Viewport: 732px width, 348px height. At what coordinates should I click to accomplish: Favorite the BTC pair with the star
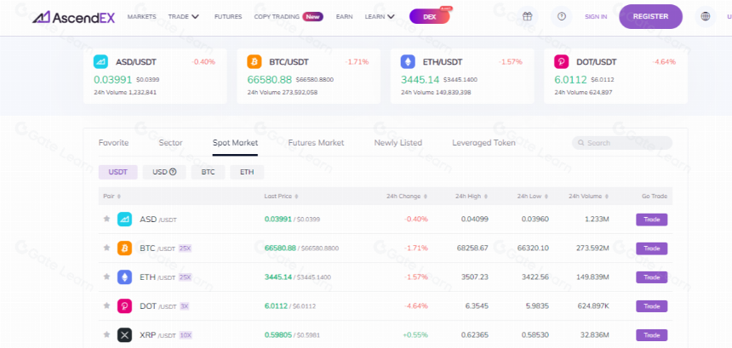(106, 248)
